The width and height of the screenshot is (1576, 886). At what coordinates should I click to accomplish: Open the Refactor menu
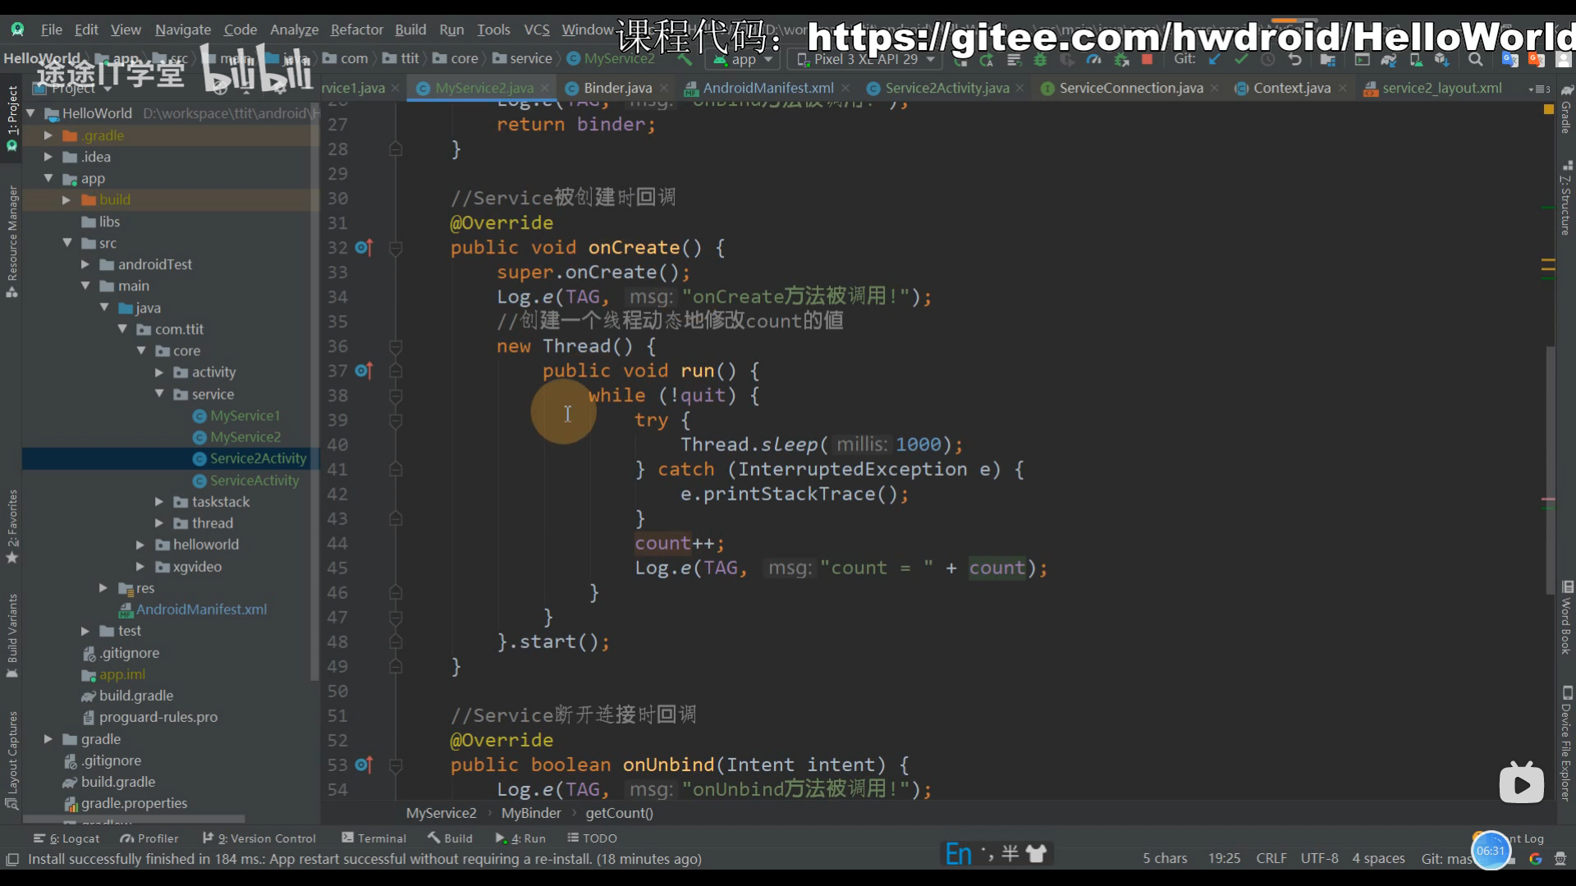click(357, 30)
